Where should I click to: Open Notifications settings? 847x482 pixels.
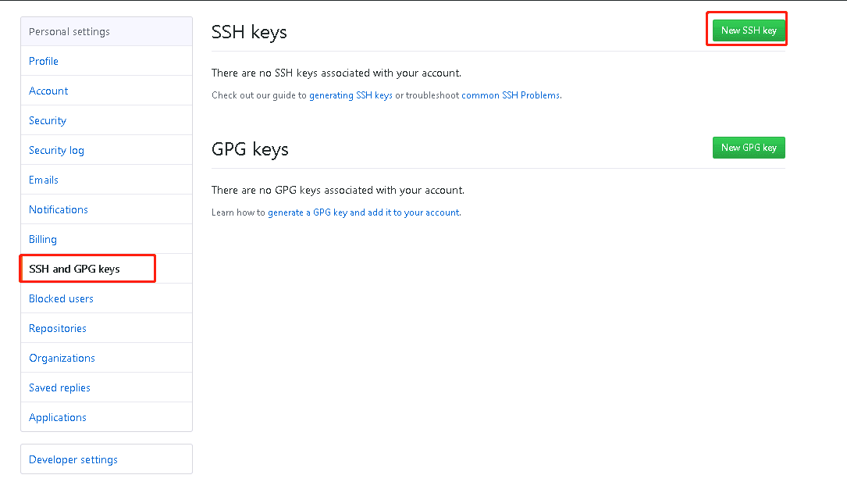[x=58, y=209]
